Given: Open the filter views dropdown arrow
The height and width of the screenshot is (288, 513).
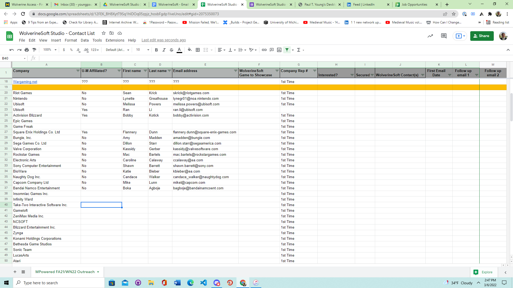Looking at the screenshot, I should pyautogui.click(x=293, y=50).
